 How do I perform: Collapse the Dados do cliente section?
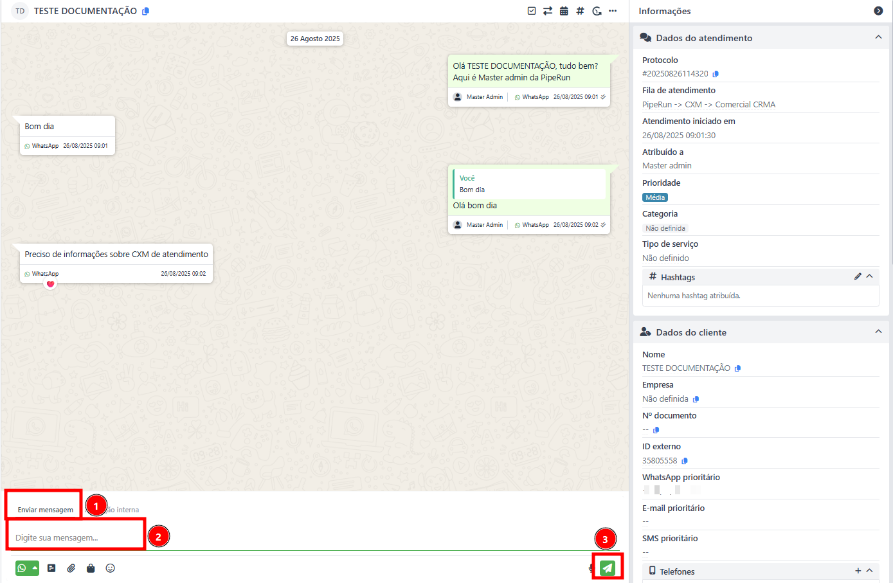click(878, 332)
